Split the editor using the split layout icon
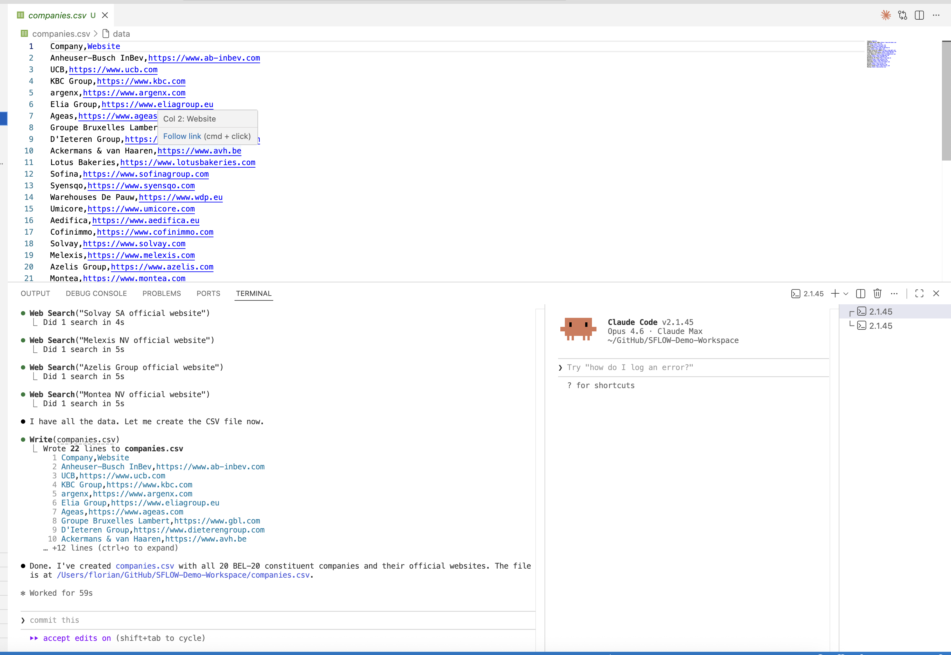This screenshot has height=655, width=951. coord(919,15)
